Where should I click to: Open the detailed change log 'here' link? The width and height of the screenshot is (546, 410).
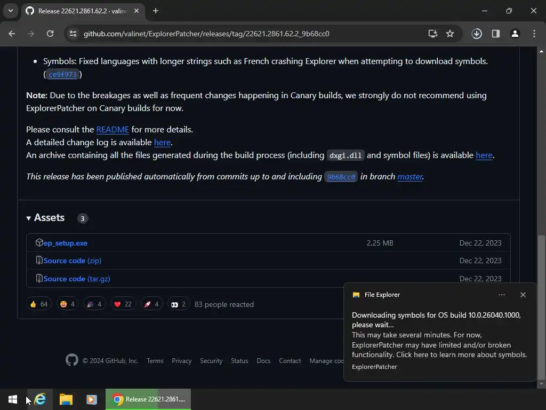click(162, 143)
